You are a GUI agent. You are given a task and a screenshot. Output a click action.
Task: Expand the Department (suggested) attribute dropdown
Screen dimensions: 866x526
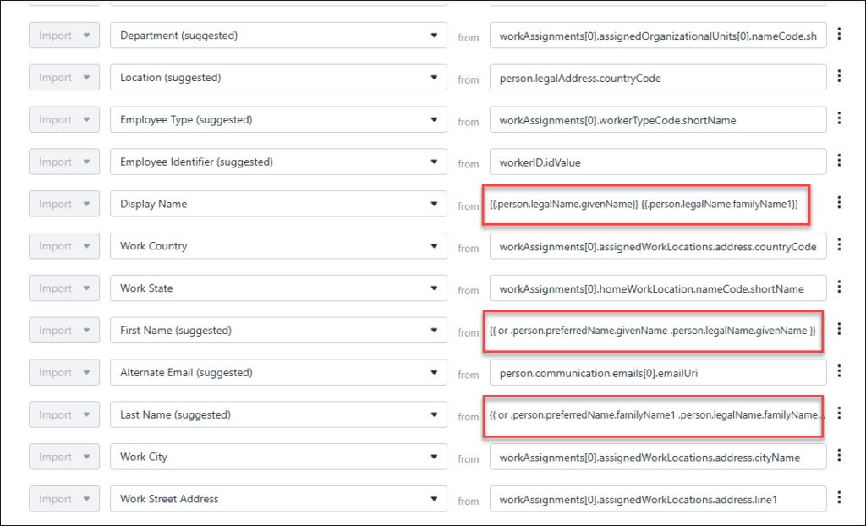pyautogui.click(x=278, y=36)
